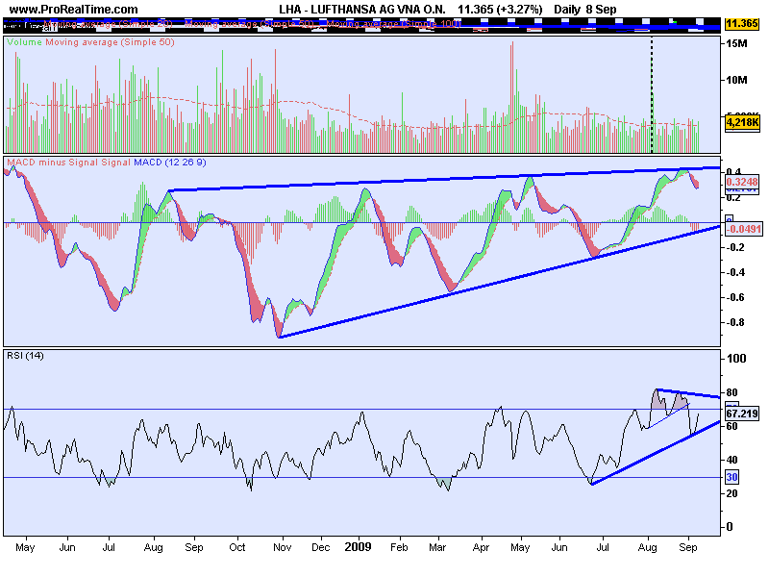The width and height of the screenshot is (769, 577).
Task: Click the 2009 year label on the time axis
Action: (358, 547)
